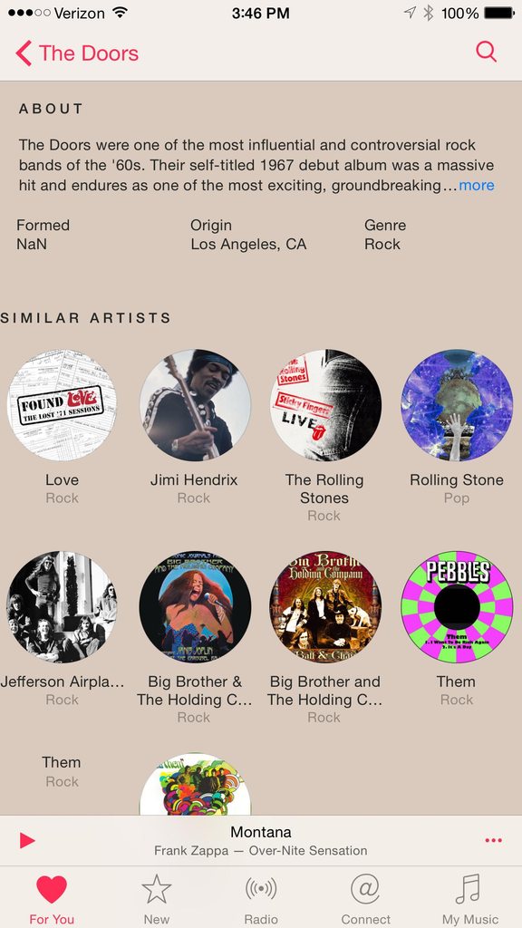Open the Jefferson Airplane band photo

click(62, 606)
